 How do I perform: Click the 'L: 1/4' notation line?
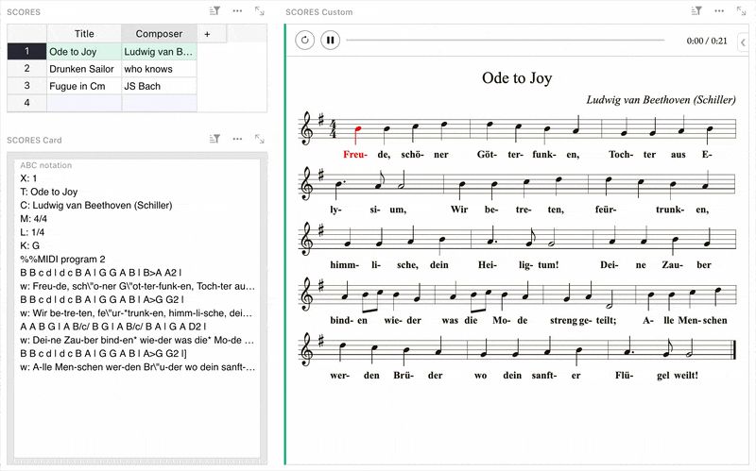(x=32, y=232)
